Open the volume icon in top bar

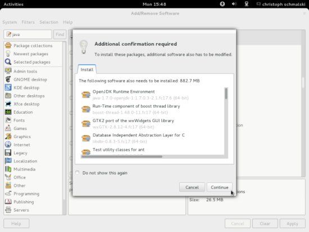click(x=234, y=4)
